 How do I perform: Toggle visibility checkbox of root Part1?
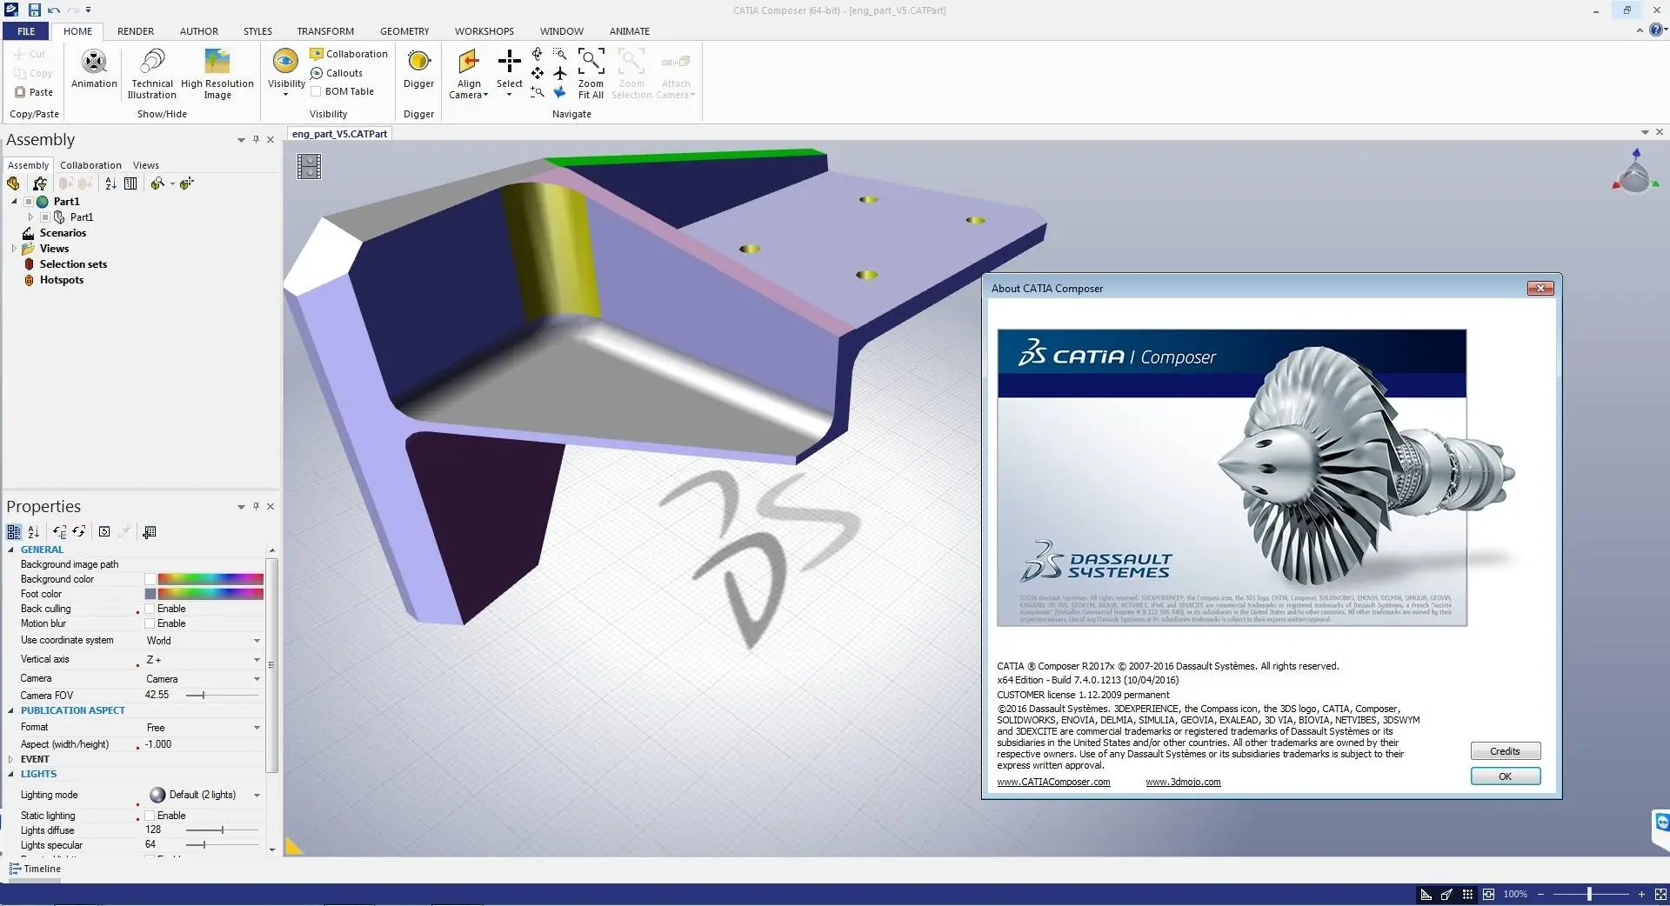(x=29, y=202)
